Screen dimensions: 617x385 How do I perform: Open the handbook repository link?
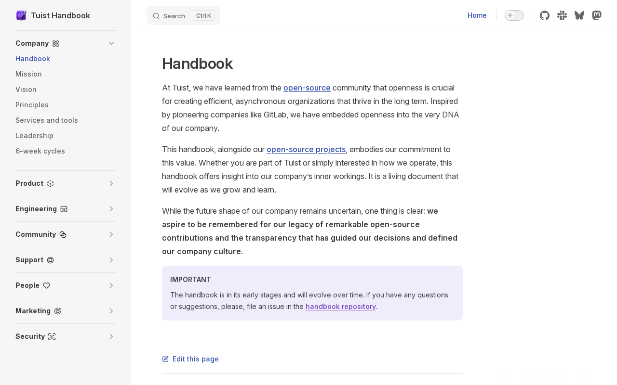pos(340,307)
